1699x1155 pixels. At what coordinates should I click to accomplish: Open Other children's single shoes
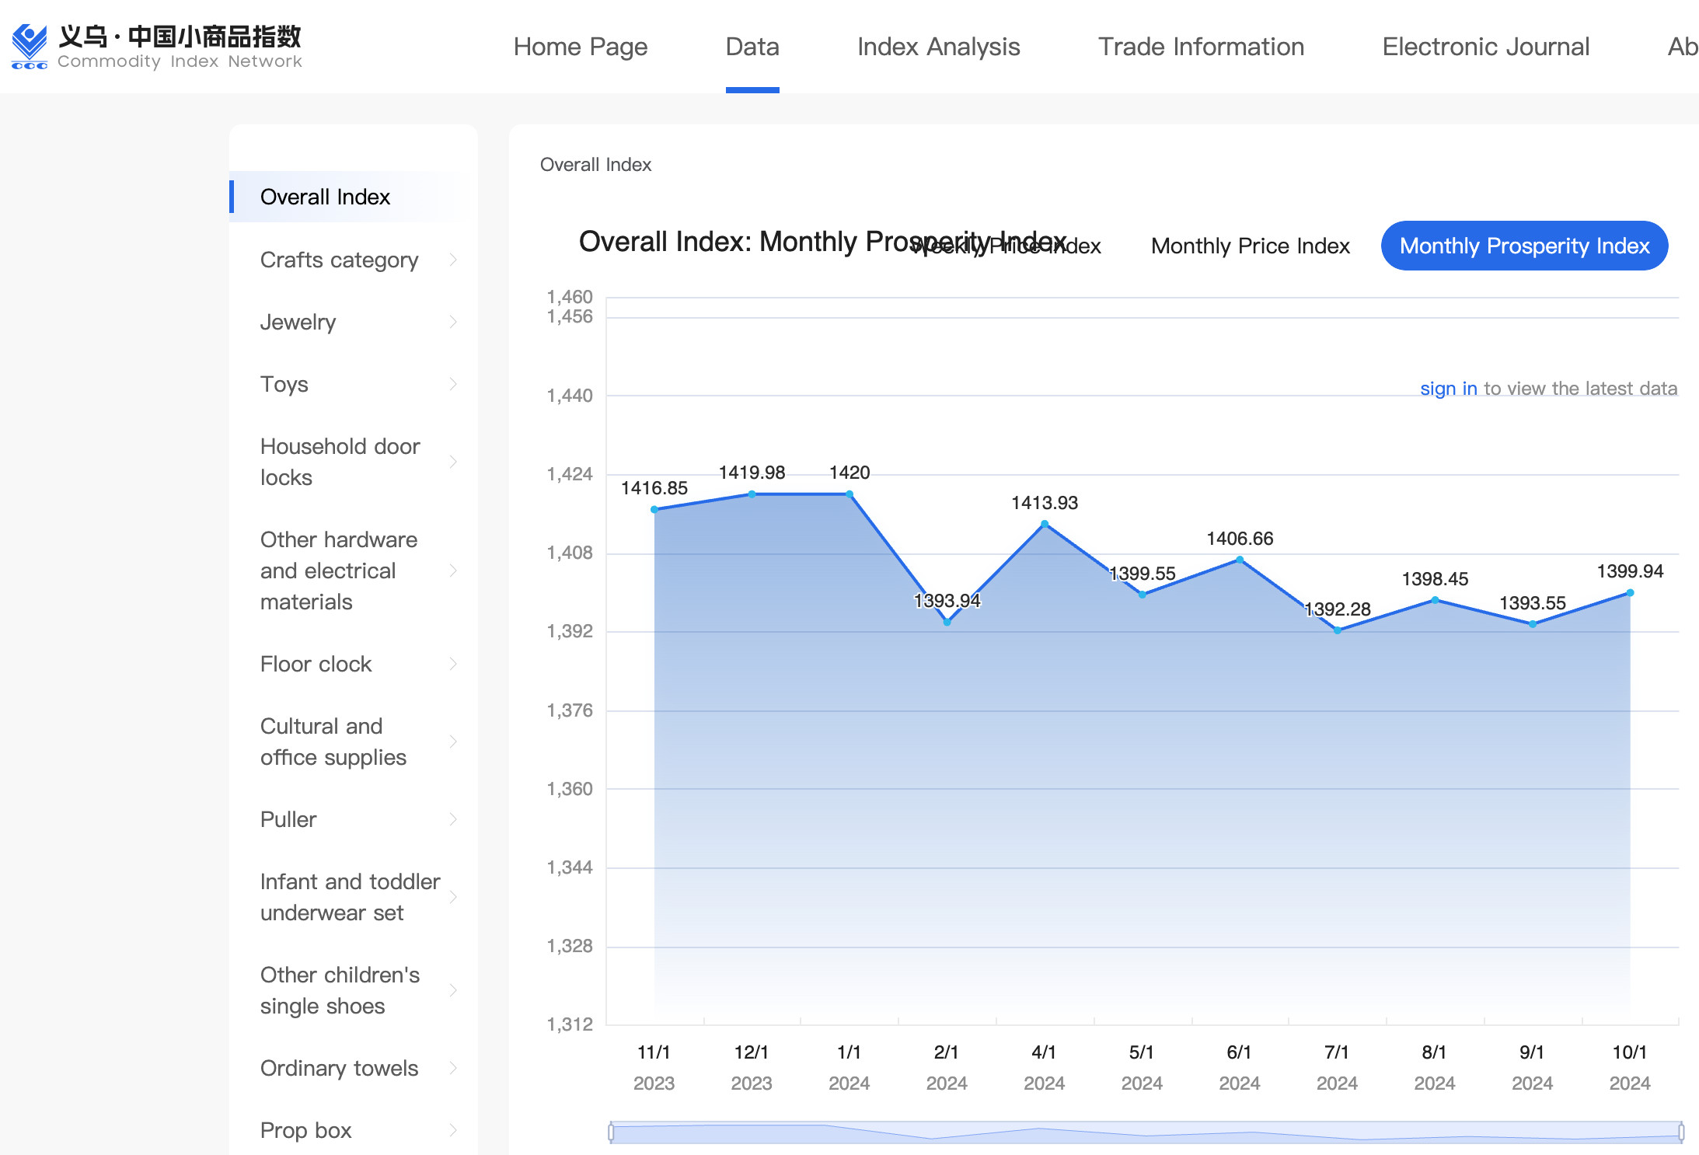(340, 990)
